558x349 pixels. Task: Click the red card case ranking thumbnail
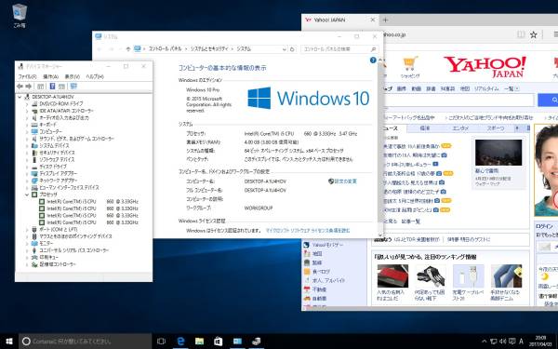[392, 276]
